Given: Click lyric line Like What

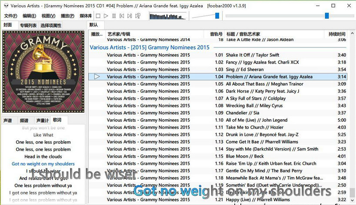Looking at the screenshot, I should (x=43, y=135).
